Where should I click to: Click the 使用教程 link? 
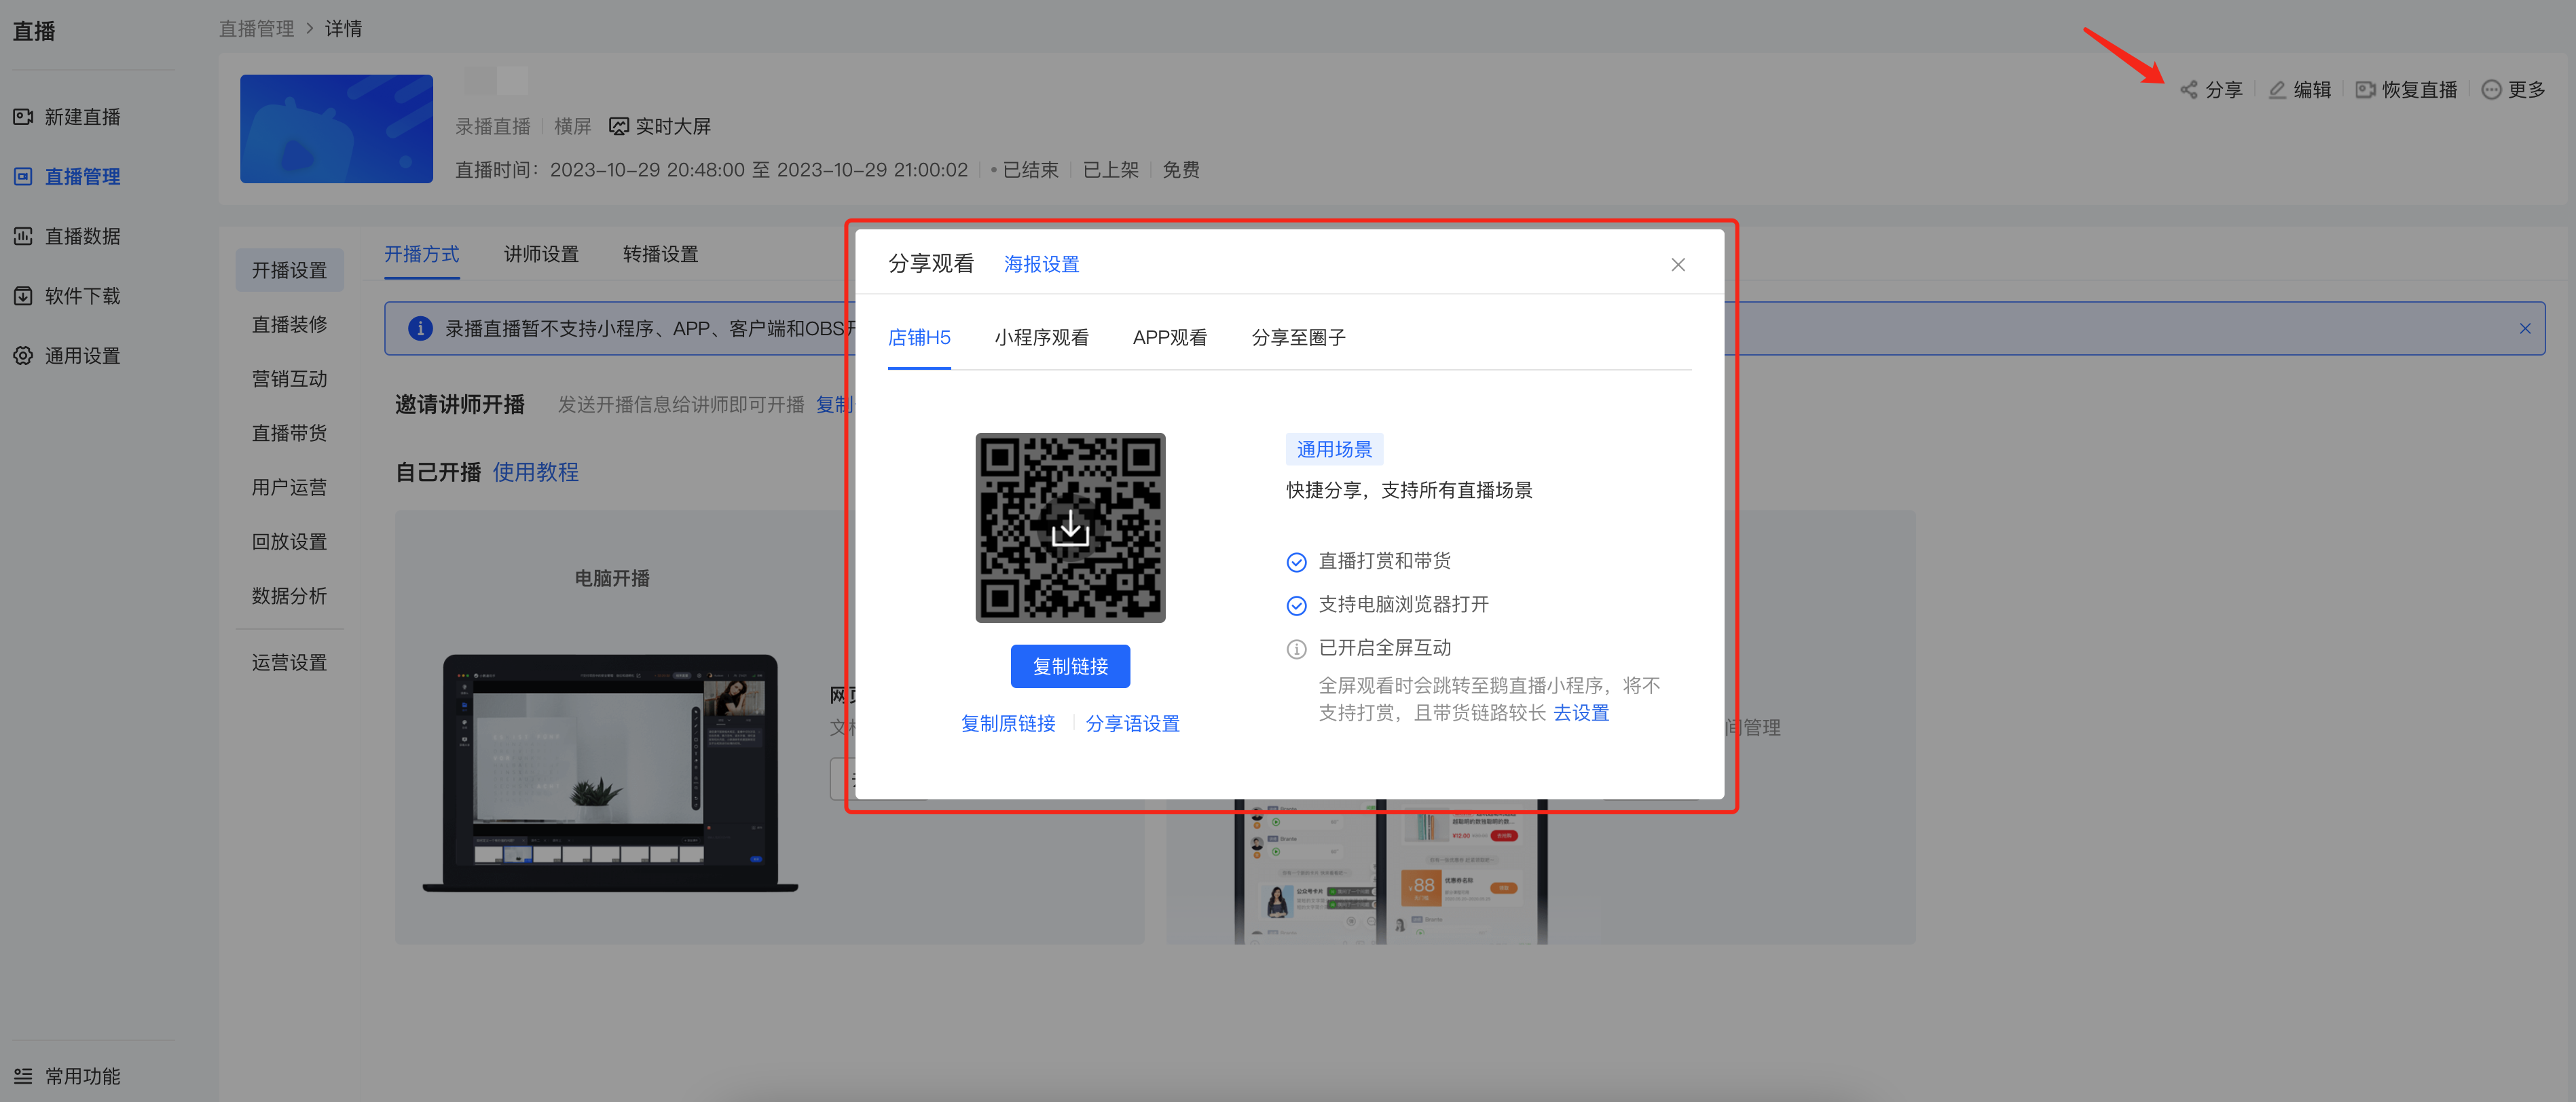(535, 472)
